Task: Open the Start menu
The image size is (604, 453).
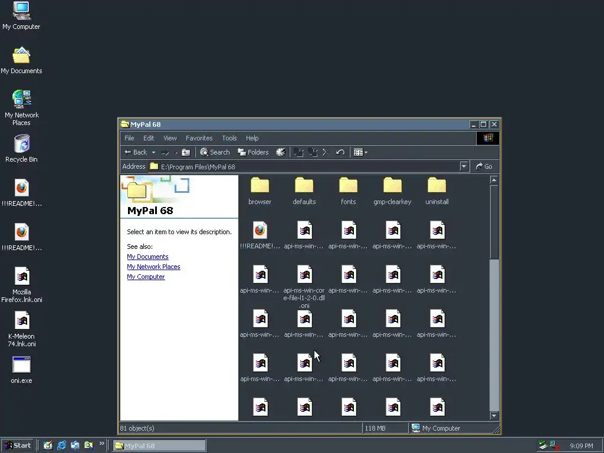Action: coord(17,445)
